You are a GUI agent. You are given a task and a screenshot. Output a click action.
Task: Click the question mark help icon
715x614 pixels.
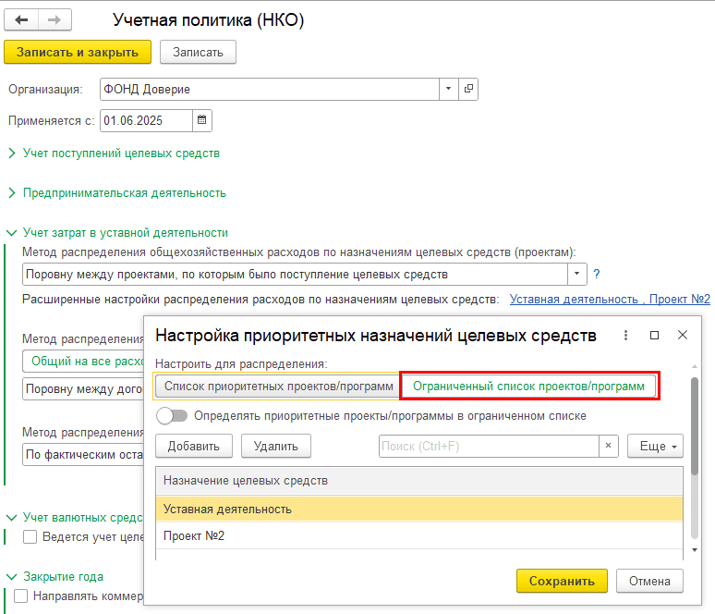(597, 274)
